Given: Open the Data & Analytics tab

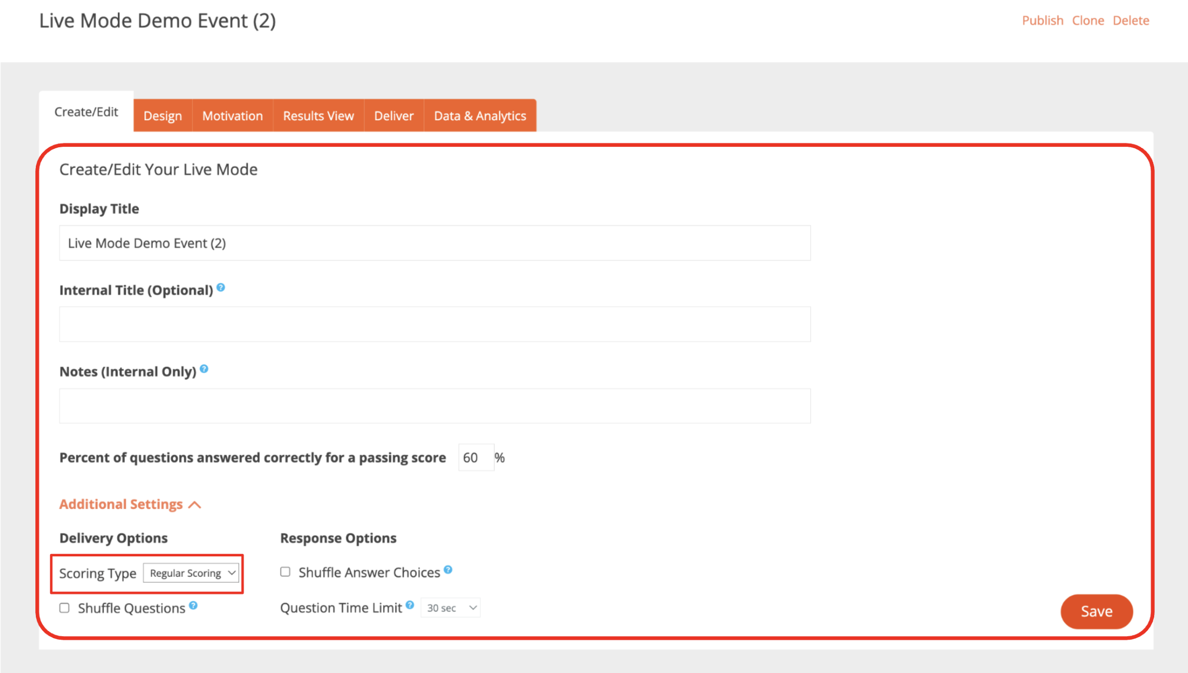Looking at the screenshot, I should [x=480, y=116].
